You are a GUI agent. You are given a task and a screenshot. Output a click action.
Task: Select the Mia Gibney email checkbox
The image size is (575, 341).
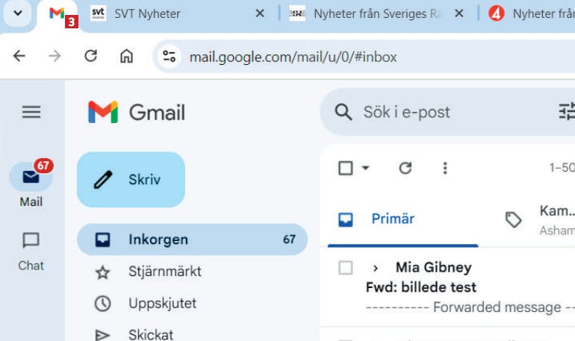(x=345, y=267)
